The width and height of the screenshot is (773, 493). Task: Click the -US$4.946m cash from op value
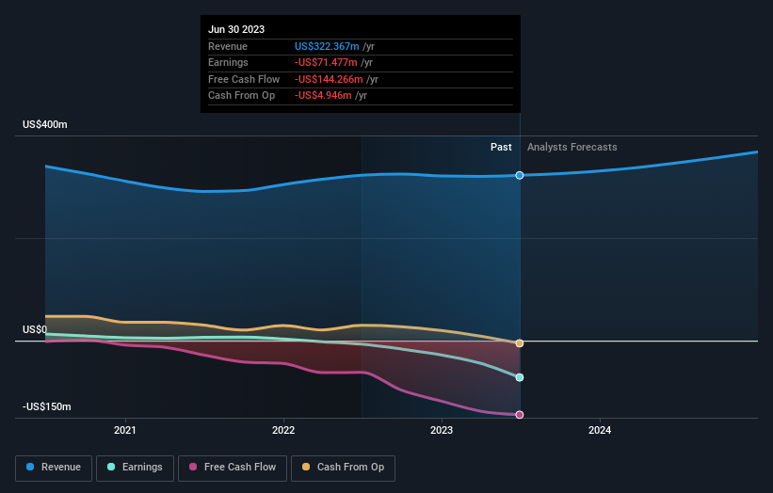tap(323, 96)
